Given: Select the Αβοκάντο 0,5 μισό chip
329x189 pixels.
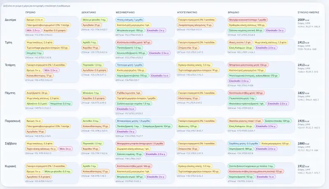Looking at the screenshot, I should [x=36, y=103].
